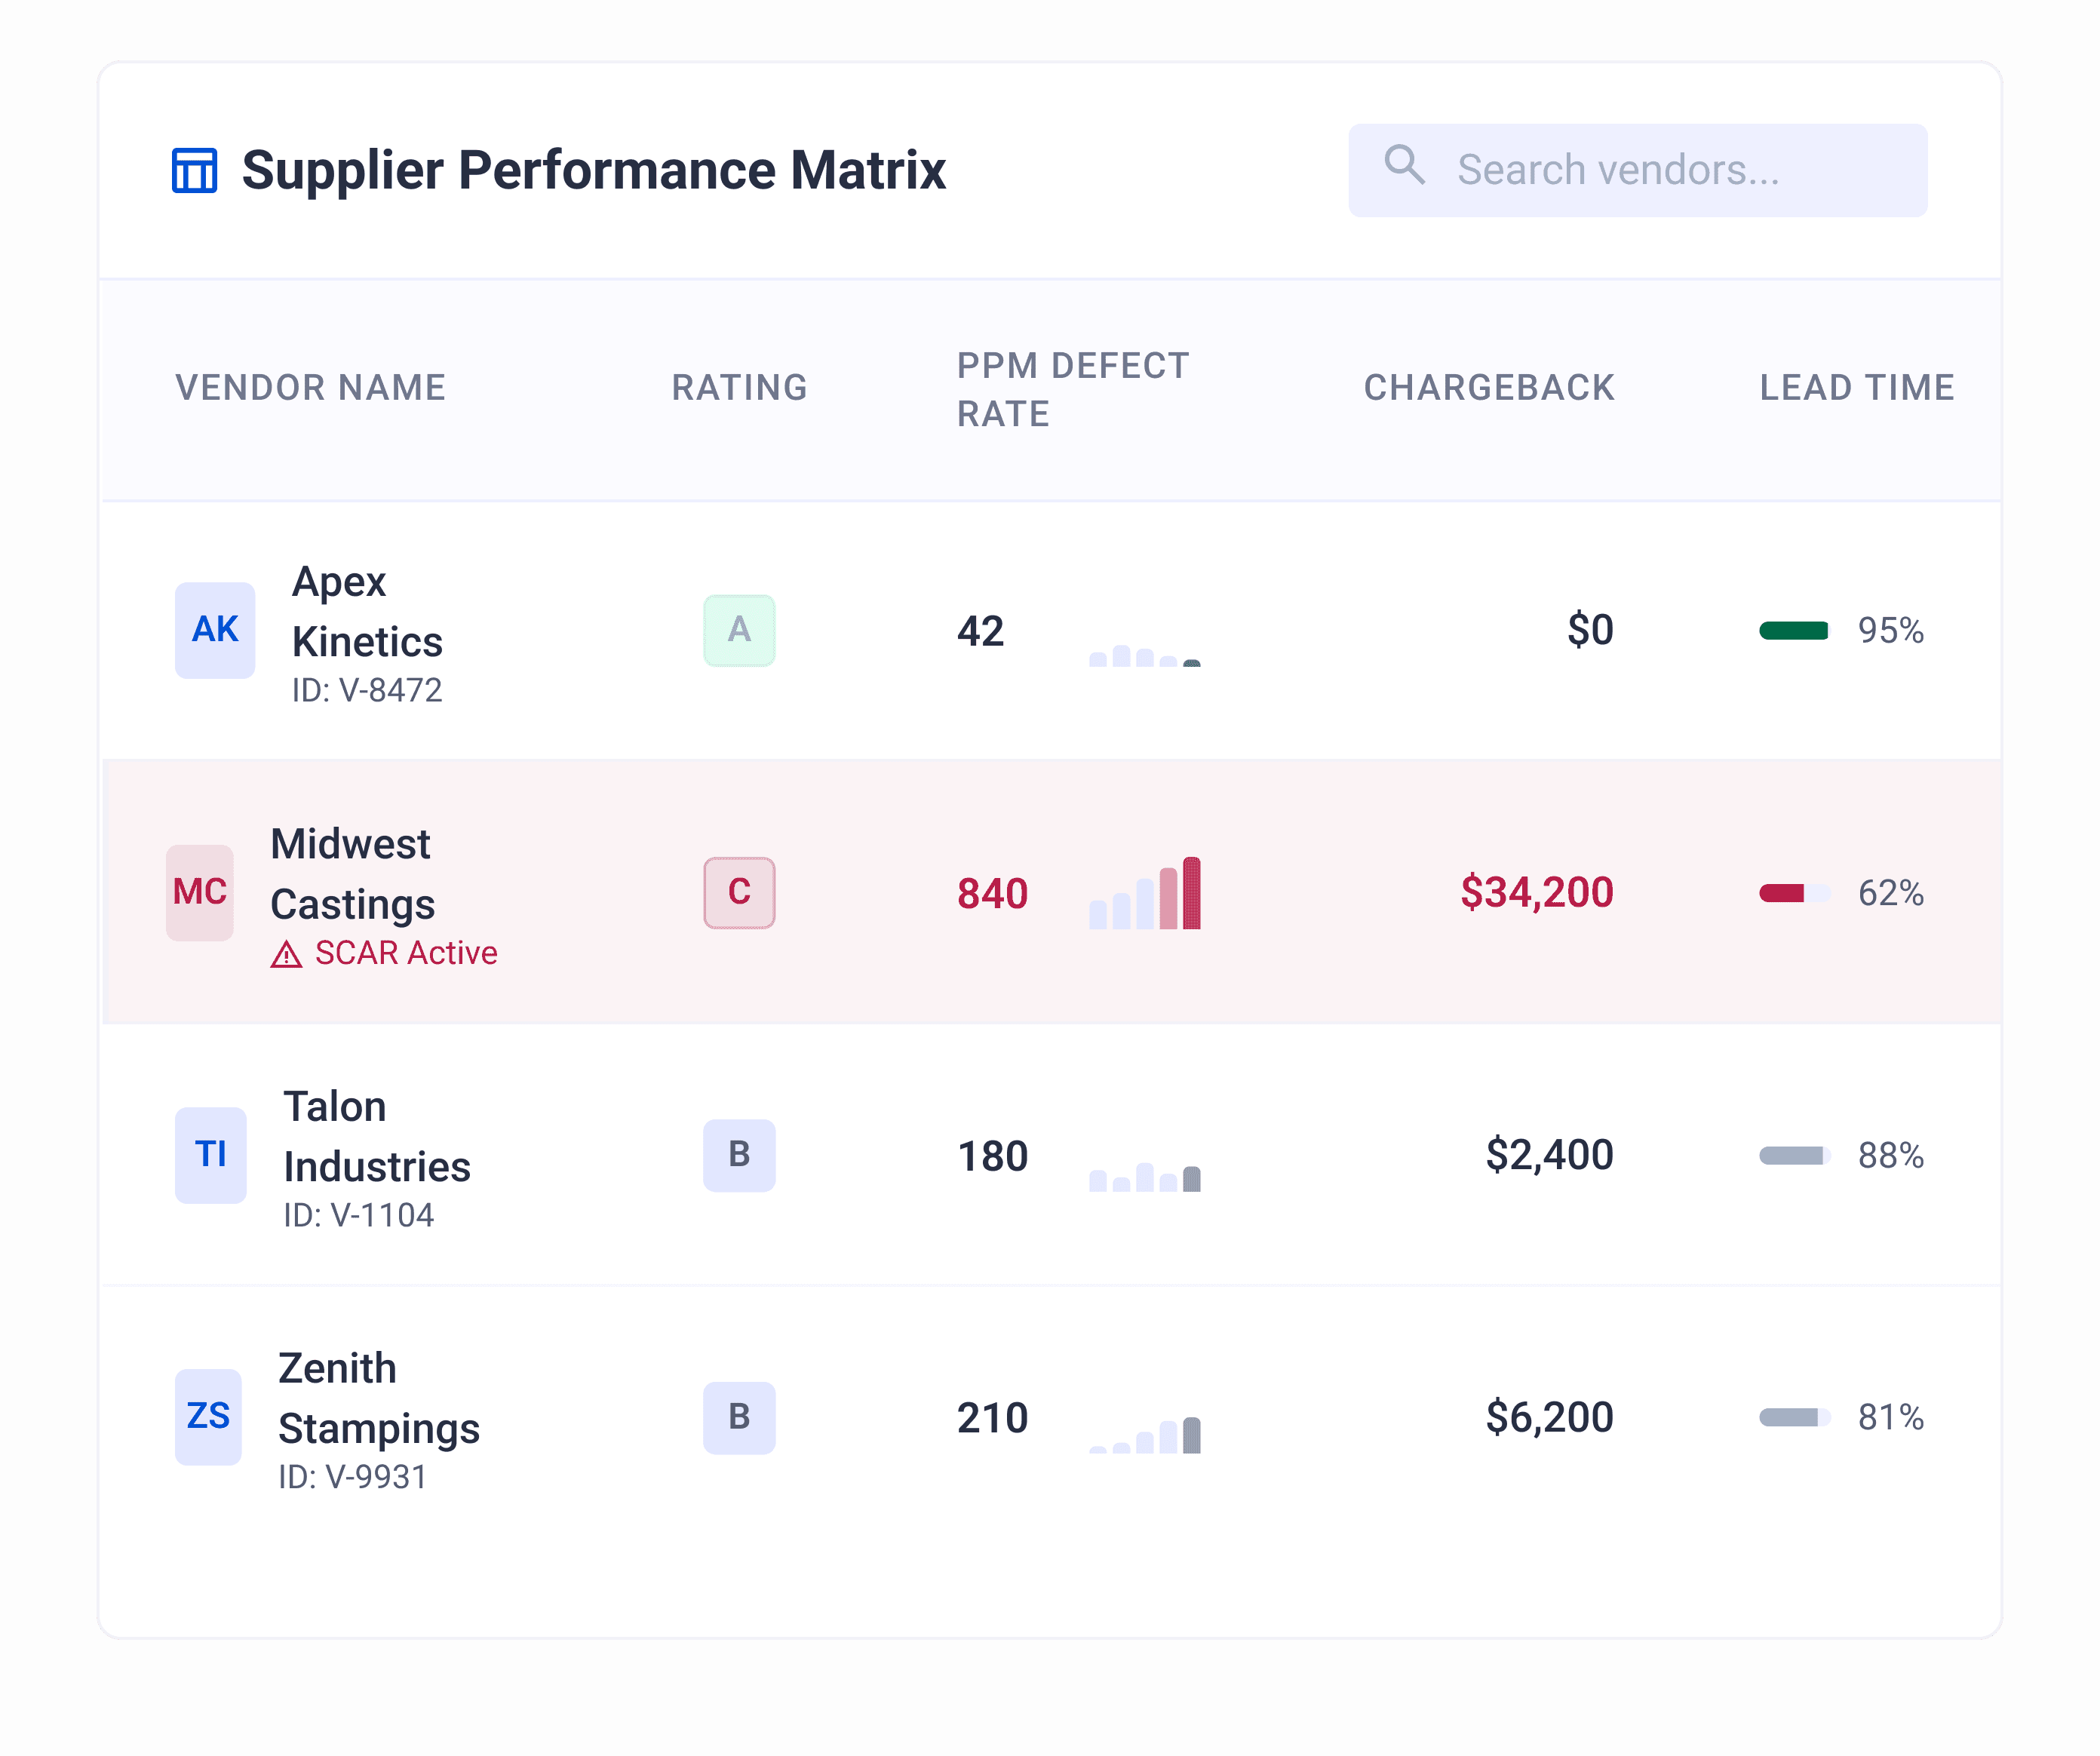Image resolution: width=2100 pixels, height=1756 pixels.
Task: Click the SCAR Active warning triangle icon
Action: pos(286,955)
